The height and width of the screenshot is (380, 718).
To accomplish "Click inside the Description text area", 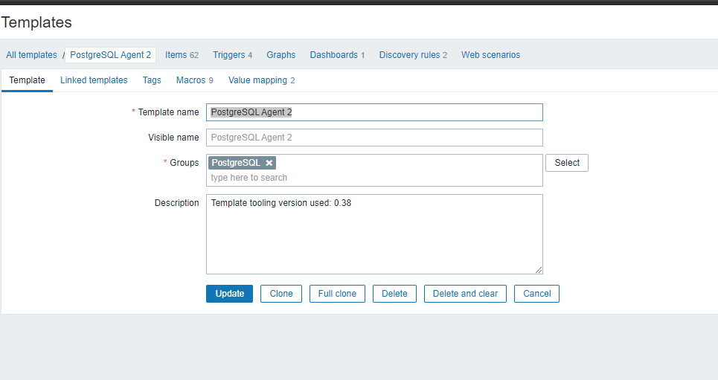I will [x=374, y=234].
